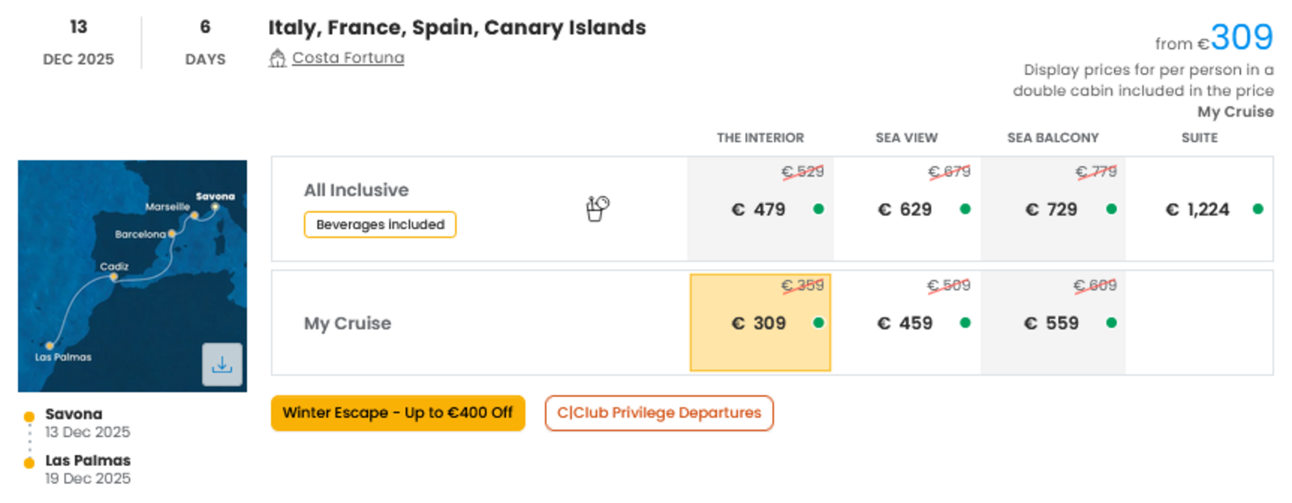The image size is (1292, 503).
Task: Download the route map image
Action: click(x=222, y=364)
